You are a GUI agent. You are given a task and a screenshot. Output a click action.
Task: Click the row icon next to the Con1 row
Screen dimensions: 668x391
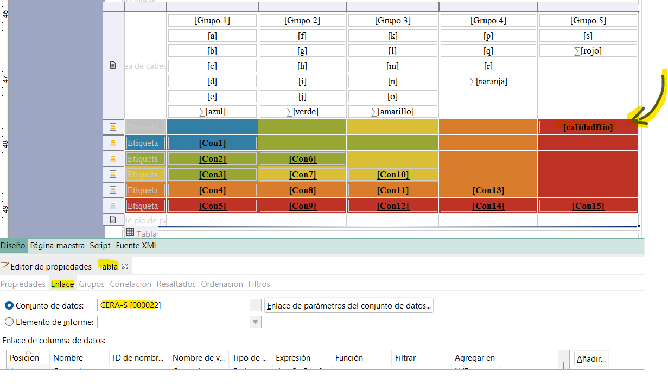pos(113,143)
